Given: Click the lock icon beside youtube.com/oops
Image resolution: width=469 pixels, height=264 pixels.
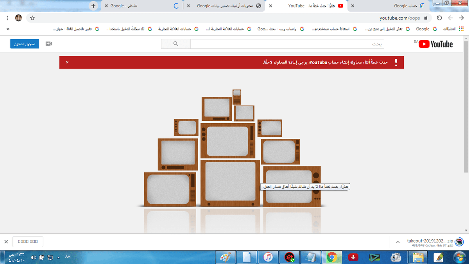Looking at the screenshot, I should [426, 18].
